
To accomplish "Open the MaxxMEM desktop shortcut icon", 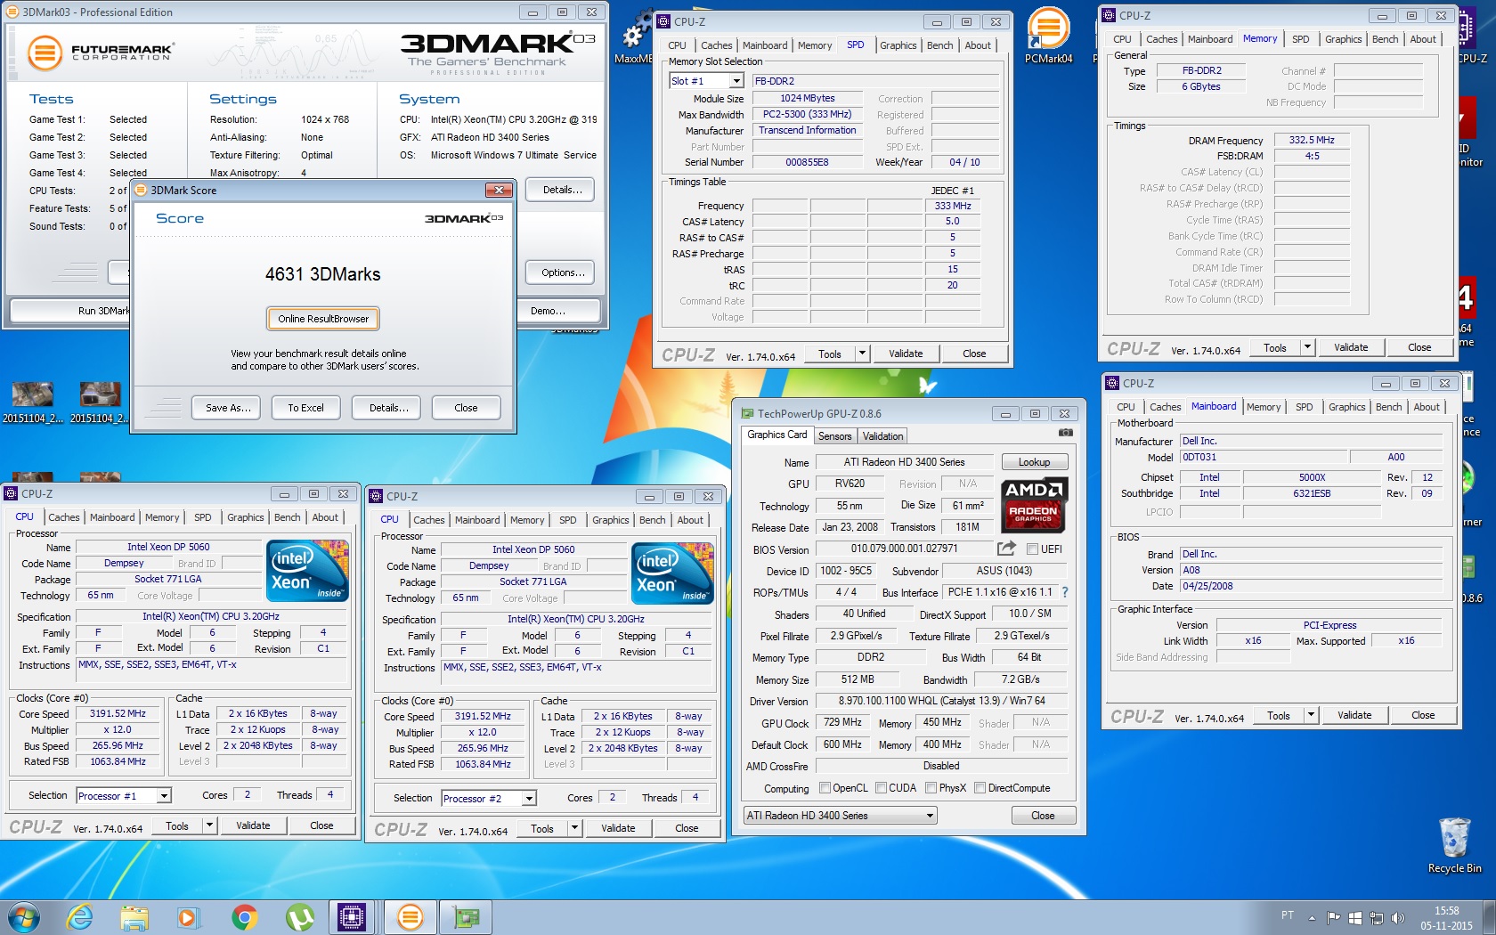I will tap(633, 36).
